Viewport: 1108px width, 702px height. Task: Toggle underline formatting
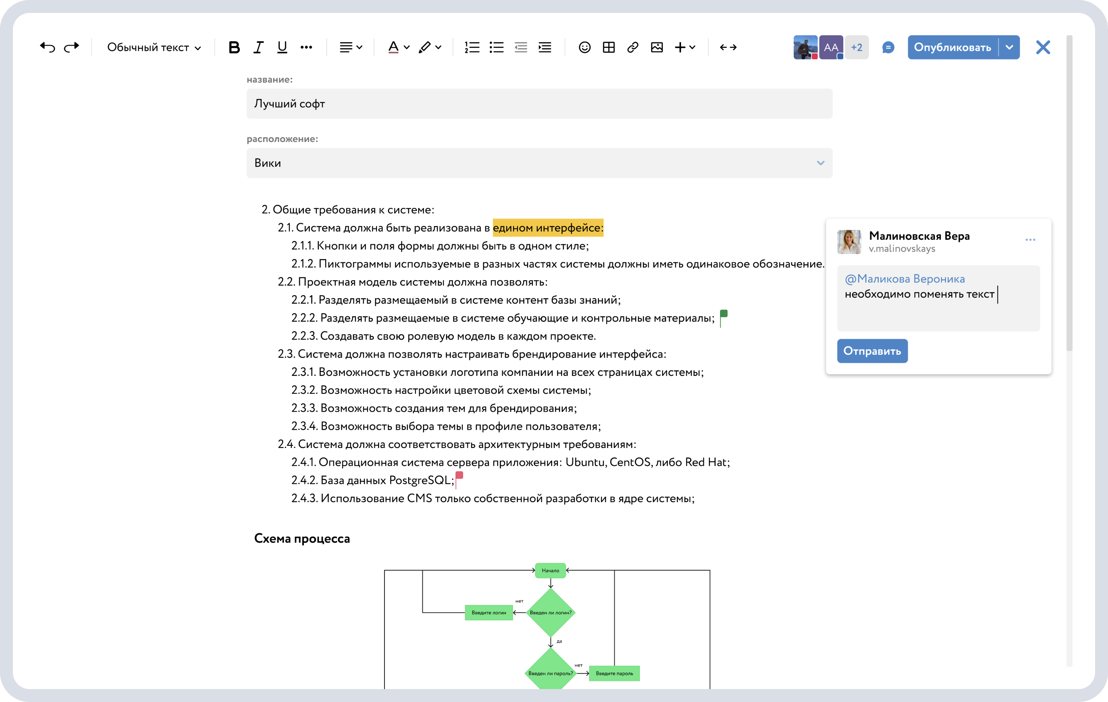pos(282,47)
